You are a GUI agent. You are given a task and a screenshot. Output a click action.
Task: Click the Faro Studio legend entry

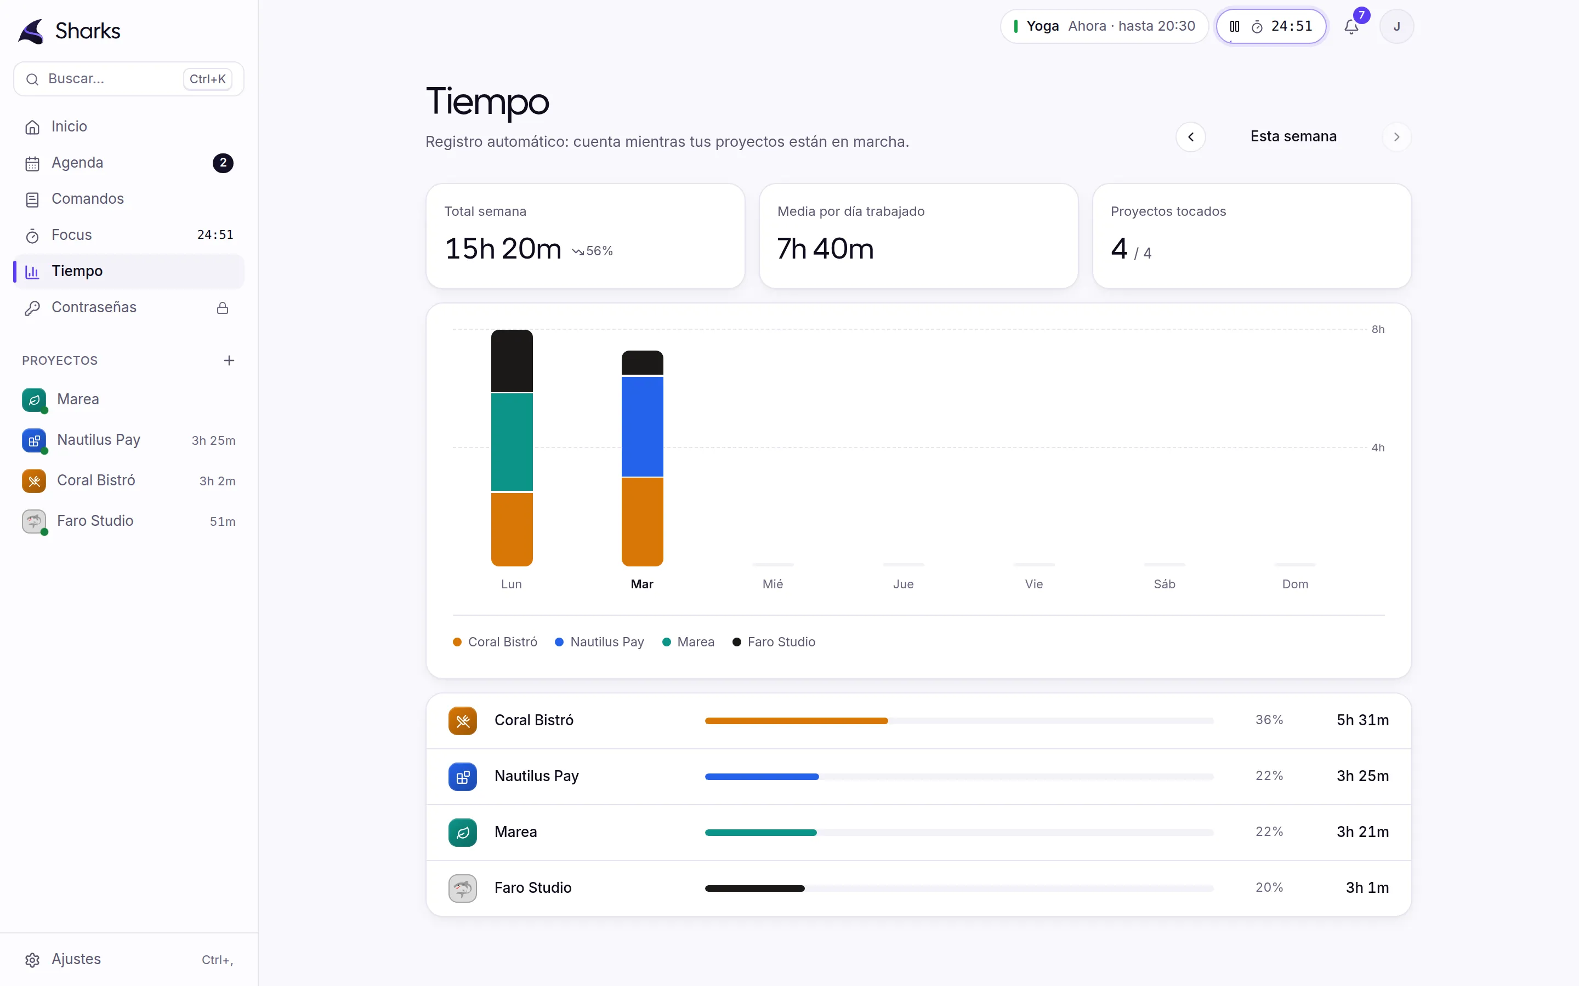774,643
